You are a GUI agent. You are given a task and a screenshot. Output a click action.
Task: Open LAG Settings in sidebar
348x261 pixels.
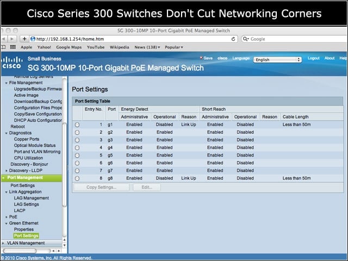point(27,204)
